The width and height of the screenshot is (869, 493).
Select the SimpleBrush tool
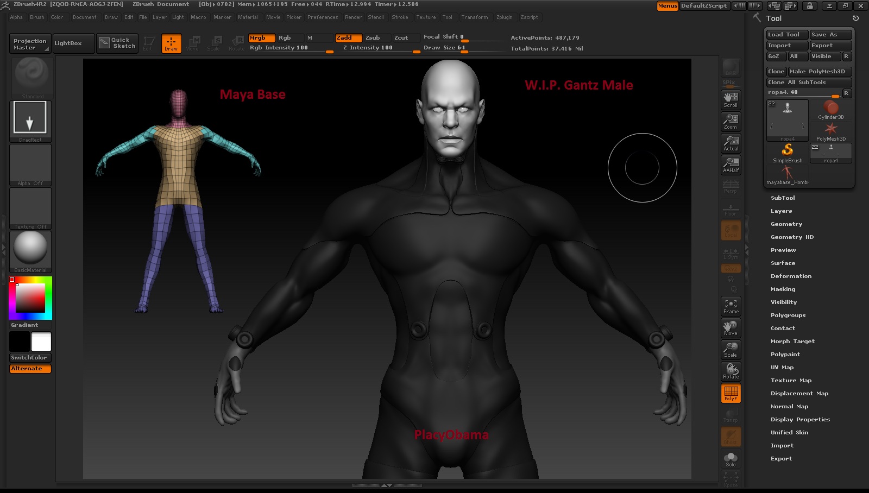788,153
